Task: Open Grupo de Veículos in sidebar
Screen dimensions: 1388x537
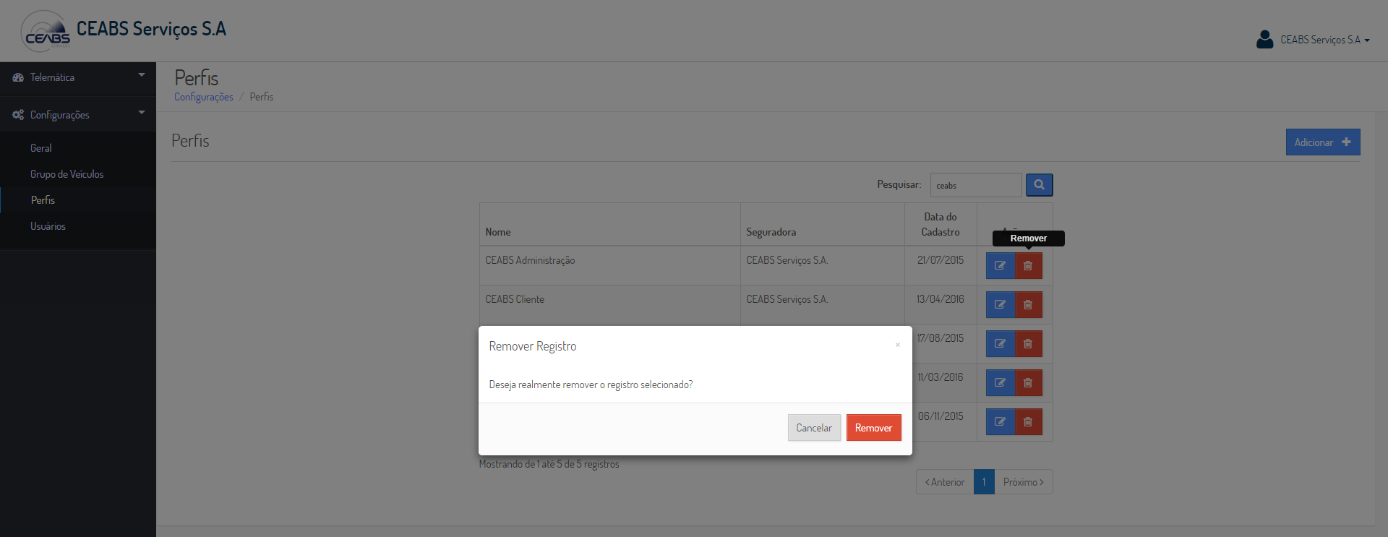Action: coord(67,174)
